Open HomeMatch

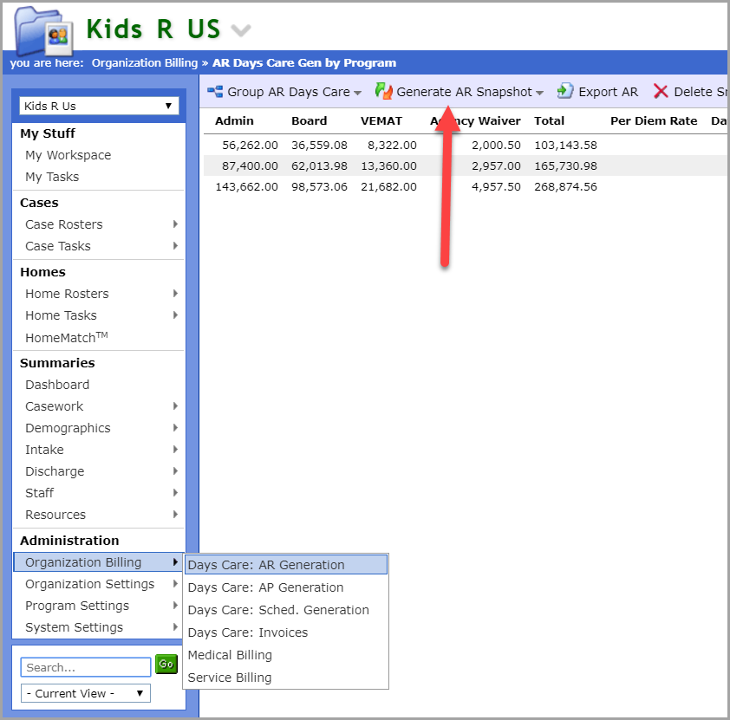pos(67,337)
